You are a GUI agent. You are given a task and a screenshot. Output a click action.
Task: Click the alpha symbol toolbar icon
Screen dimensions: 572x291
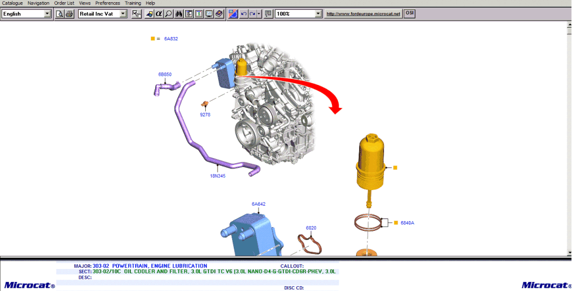click(x=159, y=14)
